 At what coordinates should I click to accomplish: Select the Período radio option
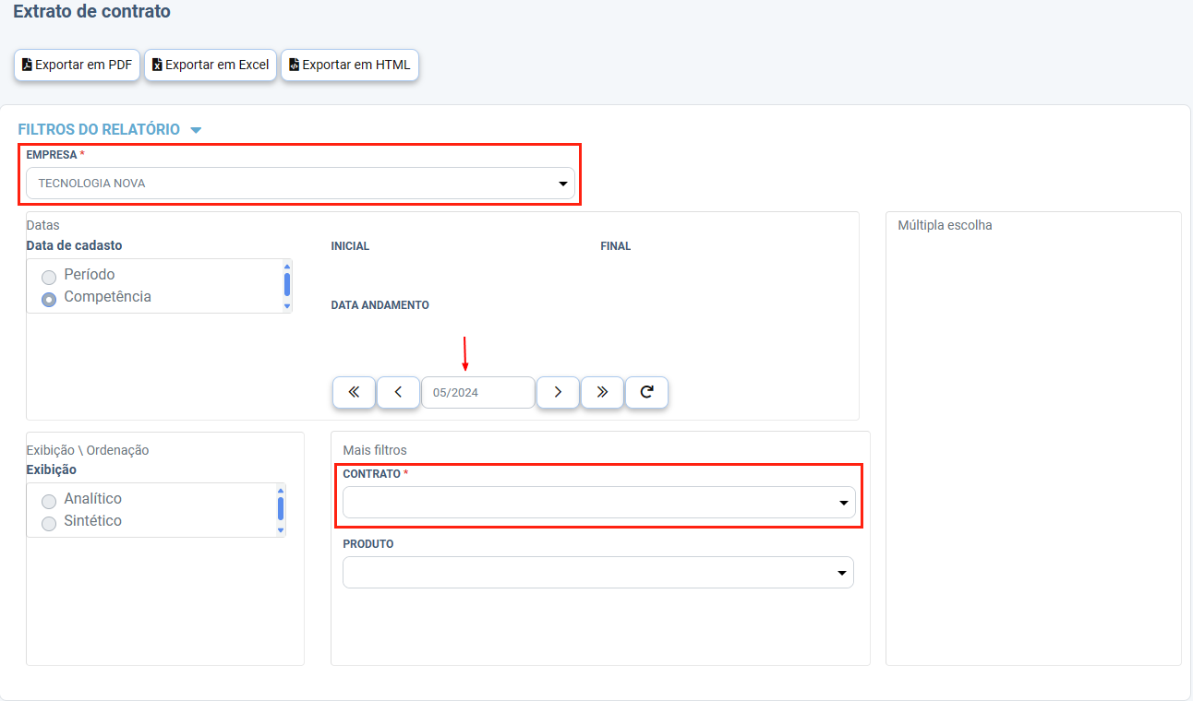[x=49, y=276]
